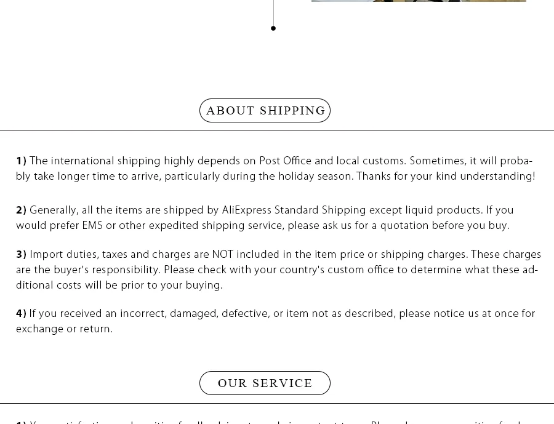Open the product image thumbnail at top
The width and height of the screenshot is (554, 424).
tap(419, 1)
